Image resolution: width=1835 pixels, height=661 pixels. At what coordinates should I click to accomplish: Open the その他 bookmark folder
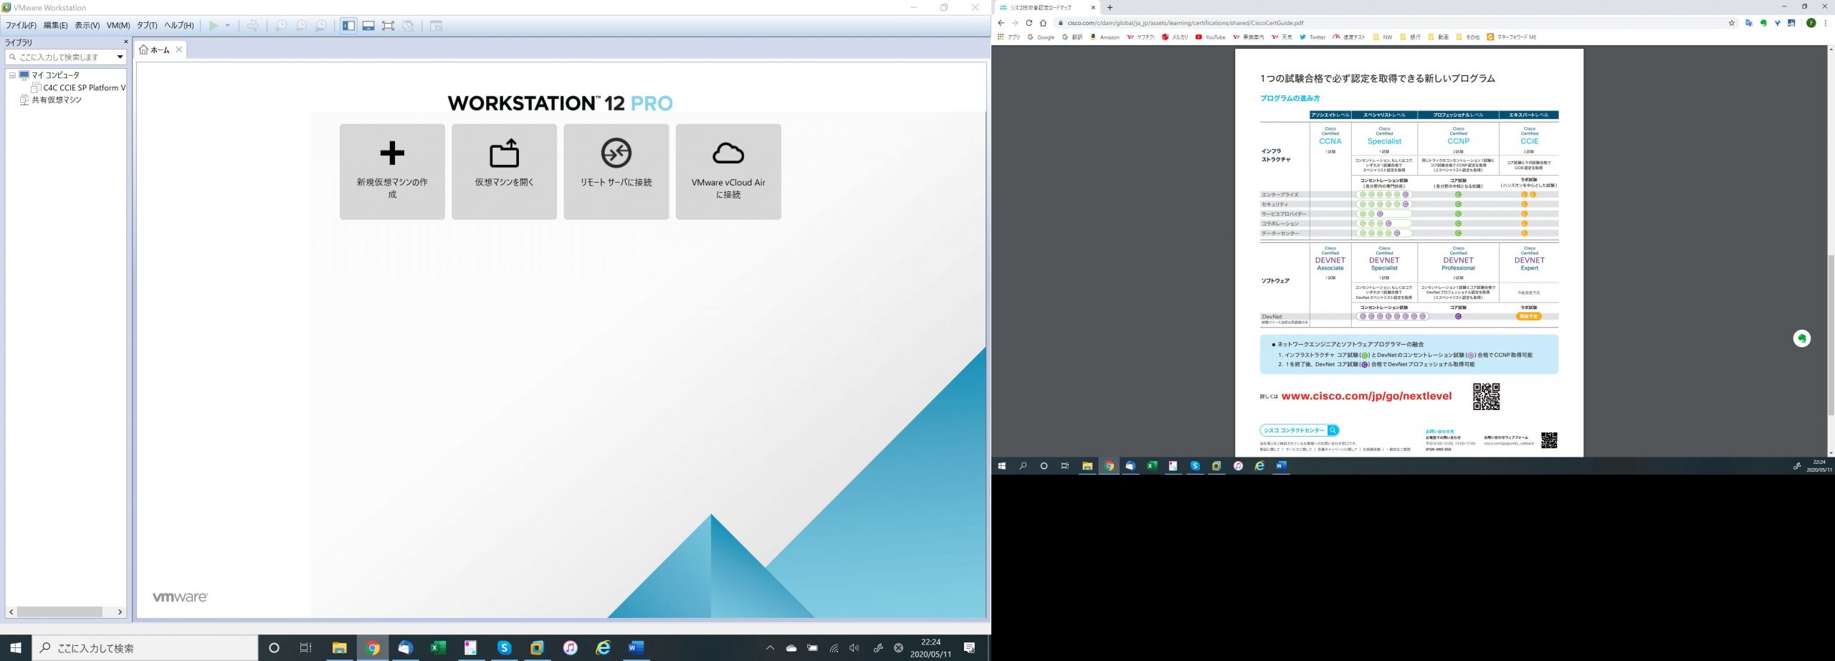click(x=1467, y=37)
